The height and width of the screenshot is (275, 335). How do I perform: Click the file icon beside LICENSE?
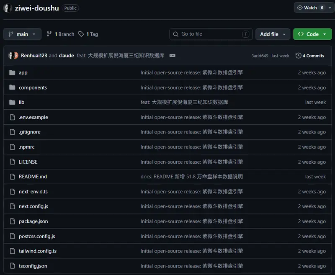click(13, 162)
